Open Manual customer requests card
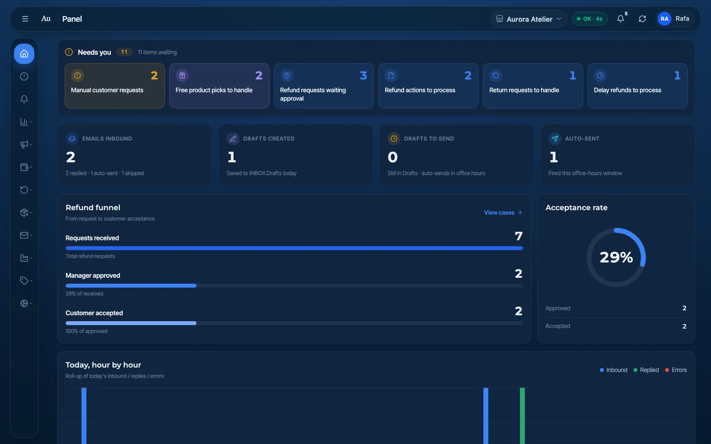This screenshot has width=711, height=444. click(115, 86)
